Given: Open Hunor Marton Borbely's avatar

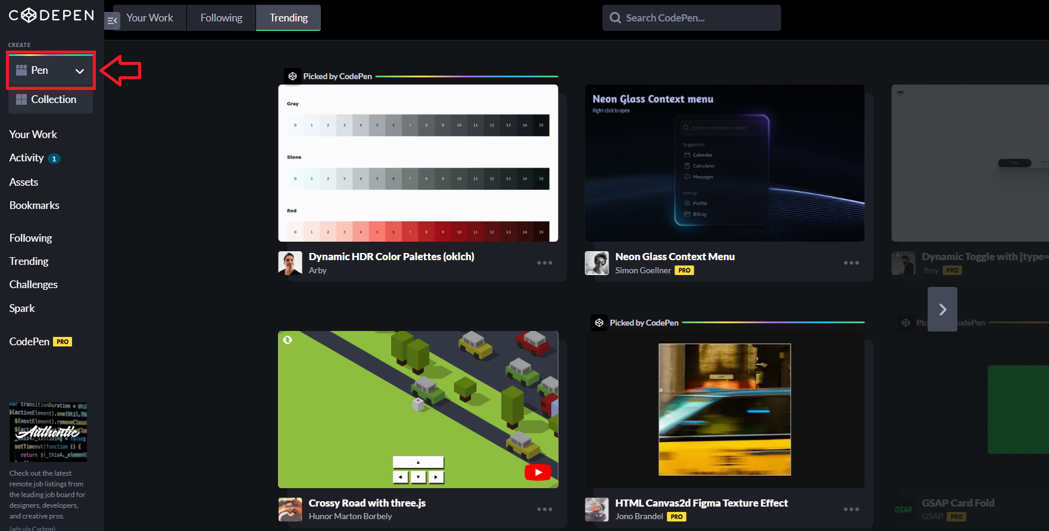Looking at the screenshot, I should [290, 510].
